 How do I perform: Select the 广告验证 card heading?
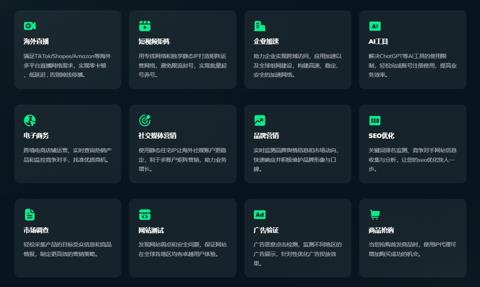tap(266, 230)
